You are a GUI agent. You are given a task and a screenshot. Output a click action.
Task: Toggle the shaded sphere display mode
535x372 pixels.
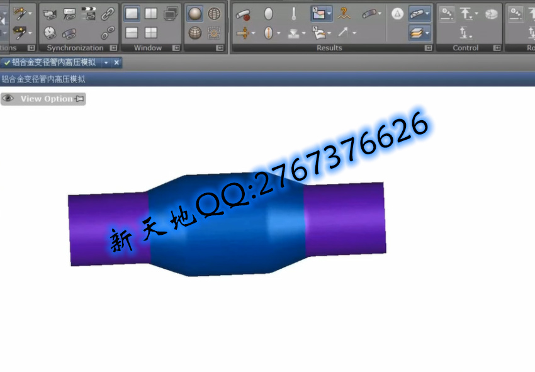click(x=195, y=13)
